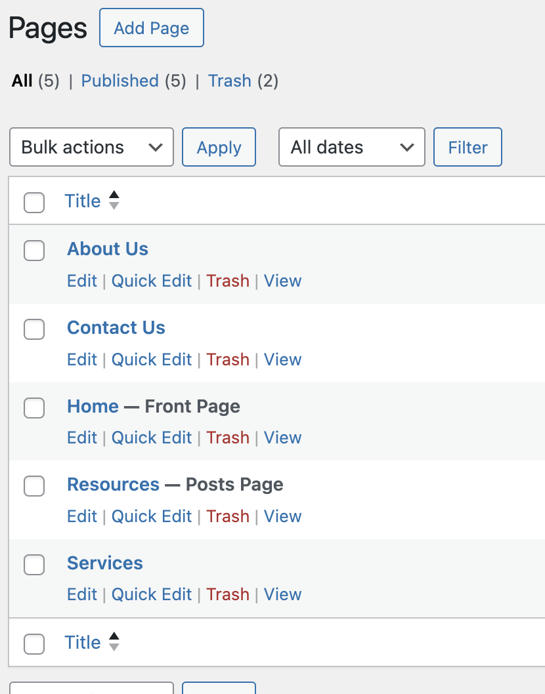Check the About Us page checkbox
The image size is (545, 694).
pos(34,251)
